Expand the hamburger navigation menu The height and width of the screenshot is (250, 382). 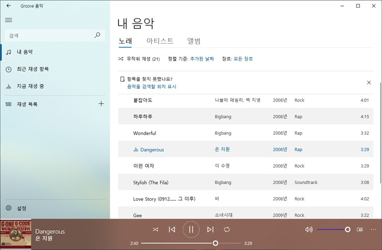8,20
